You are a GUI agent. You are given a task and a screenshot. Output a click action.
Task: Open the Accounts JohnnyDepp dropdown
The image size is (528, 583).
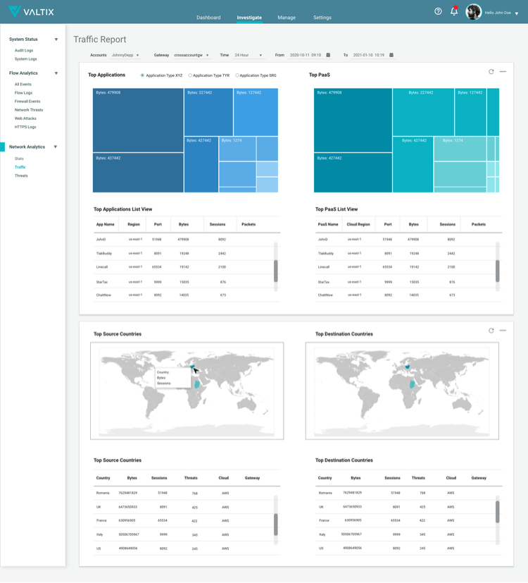[x=125, y=55]
